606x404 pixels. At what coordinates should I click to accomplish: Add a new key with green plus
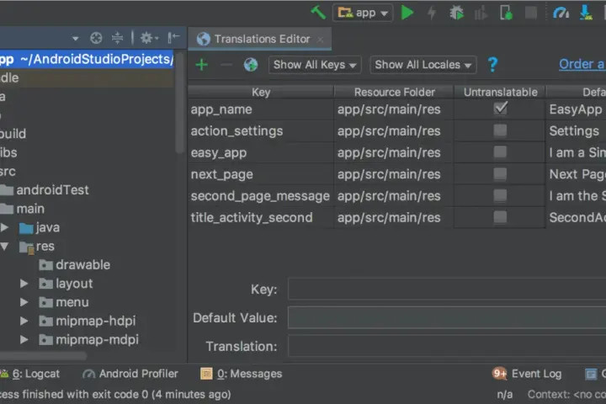(201, 65)
